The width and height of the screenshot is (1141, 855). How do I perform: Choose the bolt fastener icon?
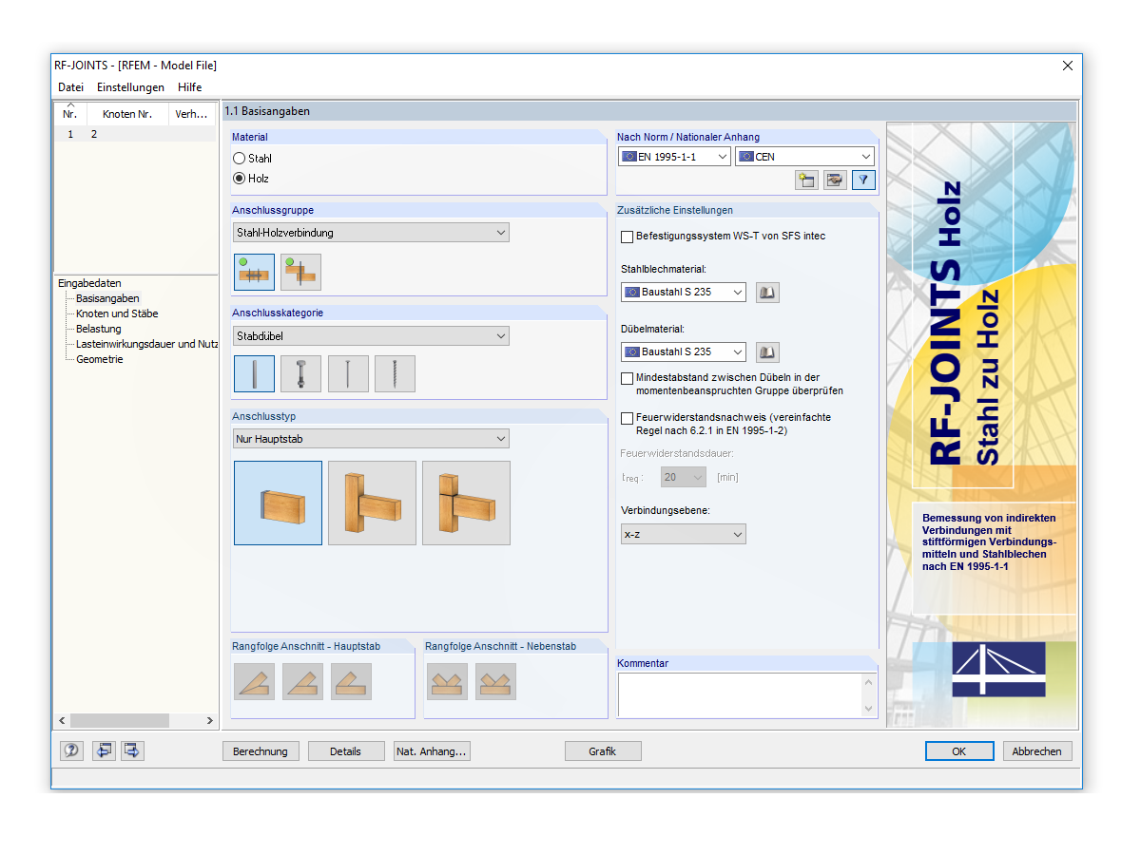click(x=301, y=374)
